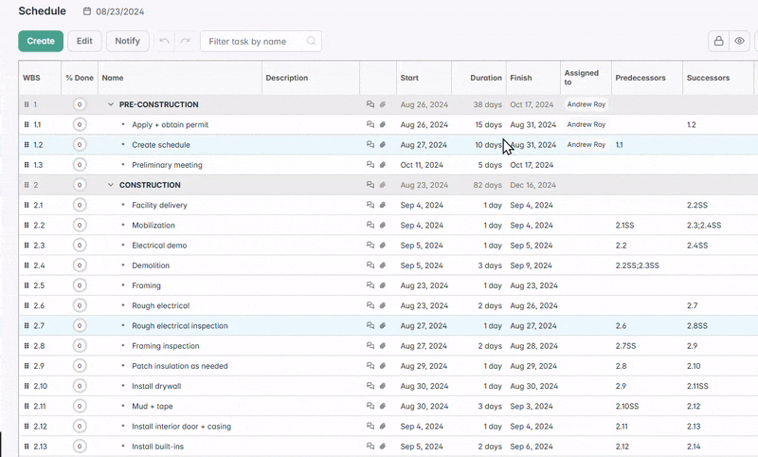Click the drag handle of row 2.4
This screenshot has height=457, width=758.
[x=27, y=265]
